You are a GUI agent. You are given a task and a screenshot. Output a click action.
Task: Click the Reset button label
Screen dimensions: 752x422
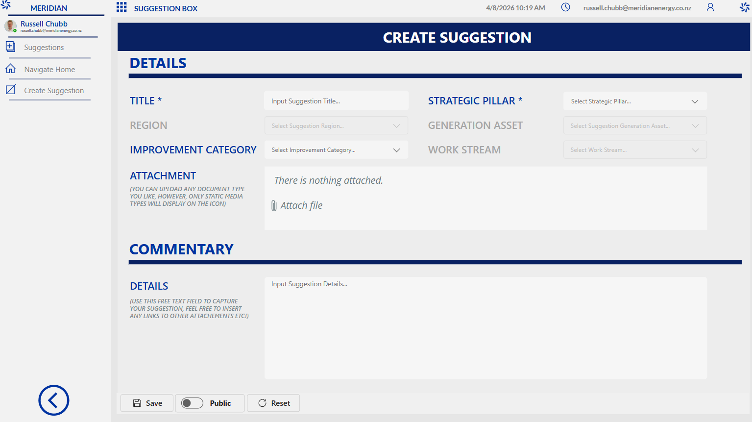[x=281, y=403]
